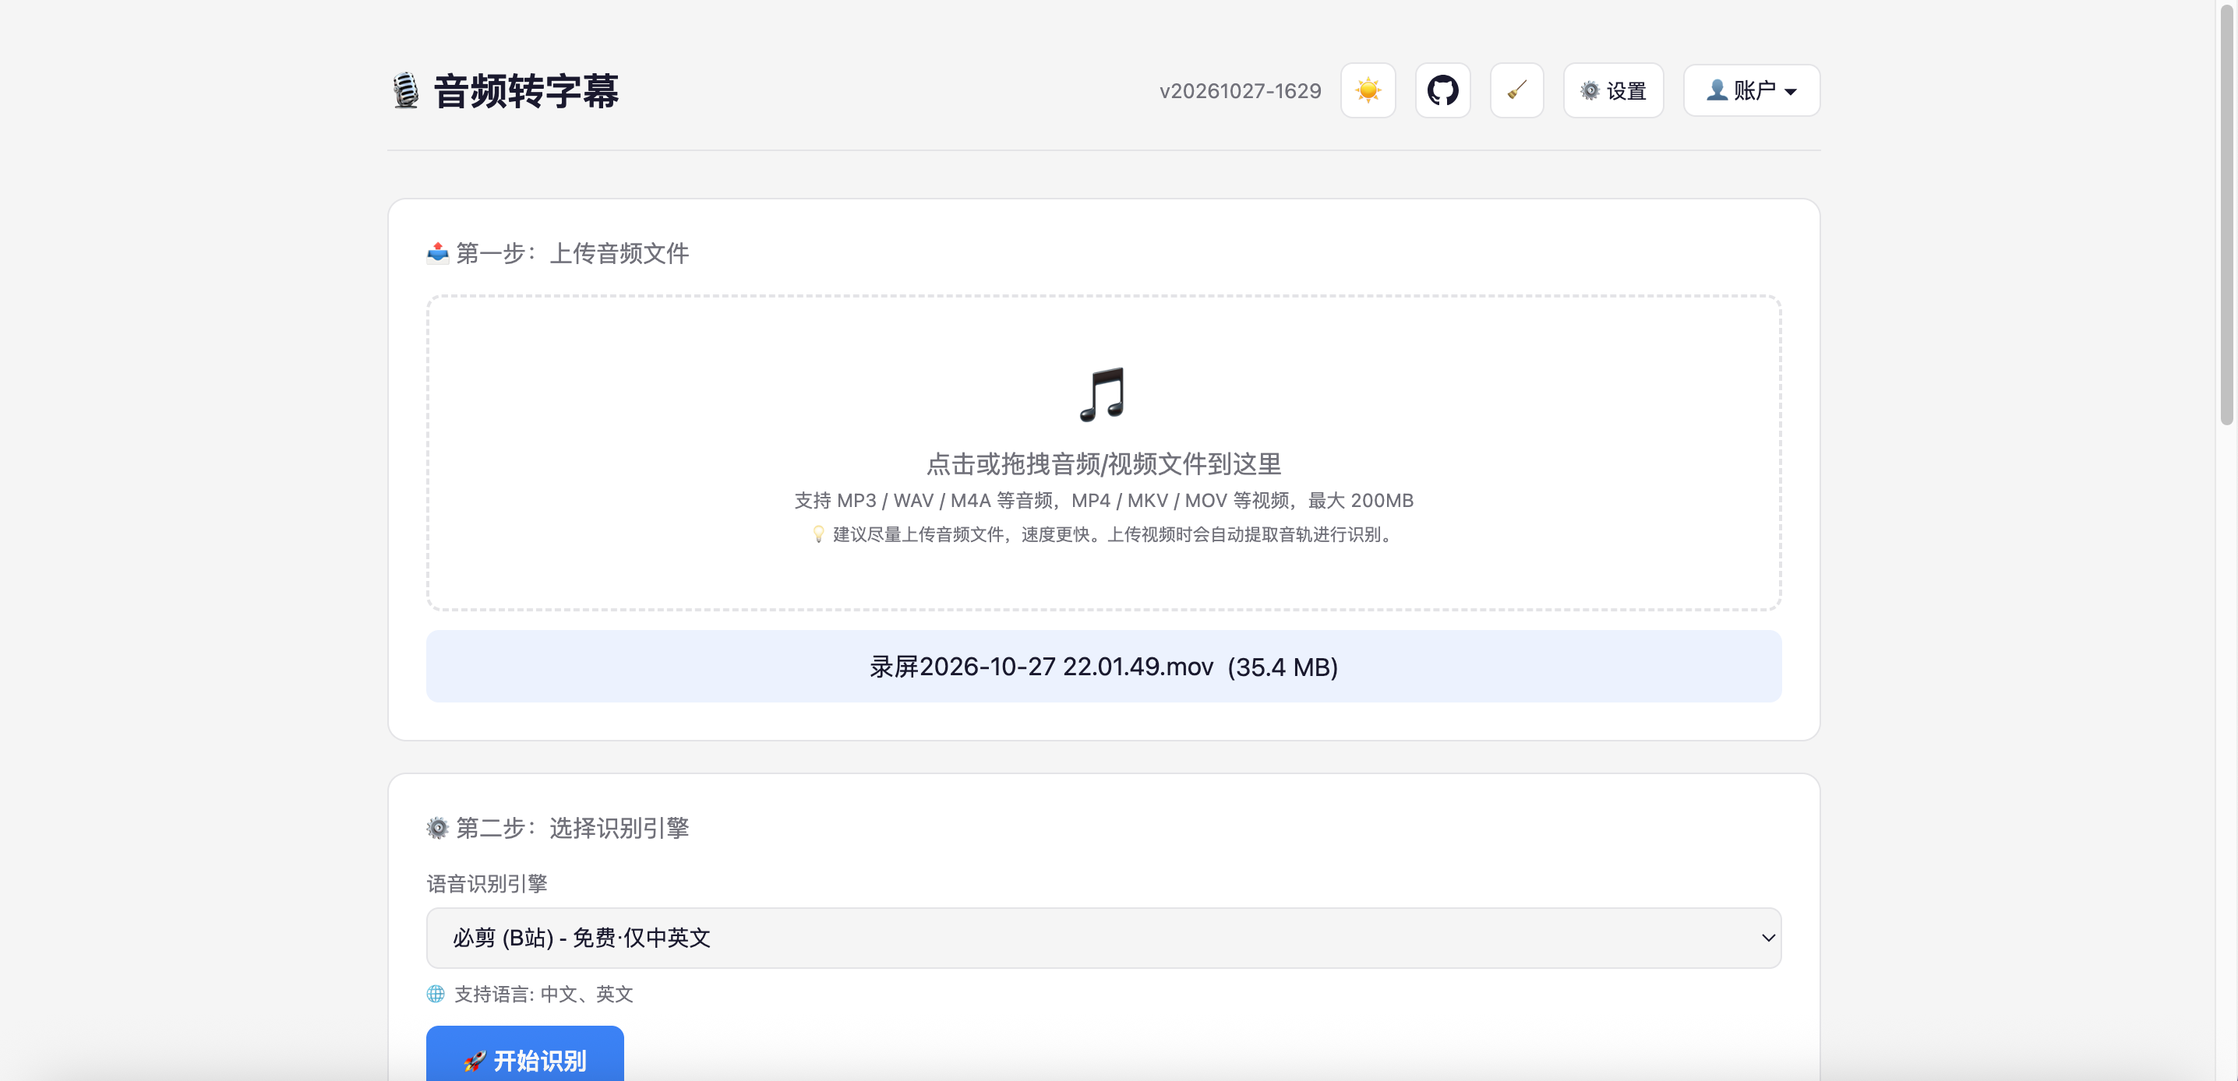
Task: Click the inbox icon in 第一步 heading
Action: [x=438, y=252]
